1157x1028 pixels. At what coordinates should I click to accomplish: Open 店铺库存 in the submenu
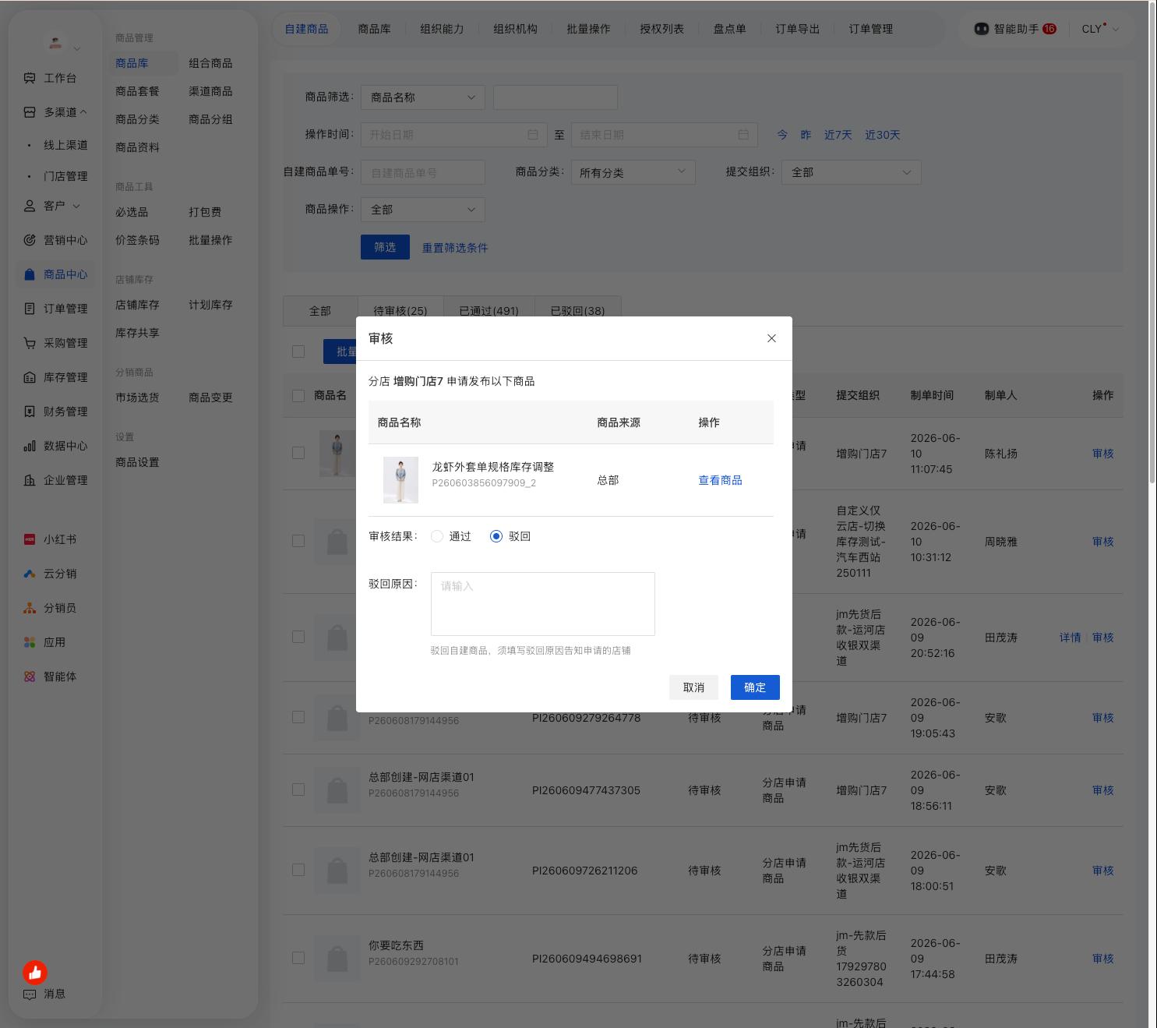click(x=137, y=305)
